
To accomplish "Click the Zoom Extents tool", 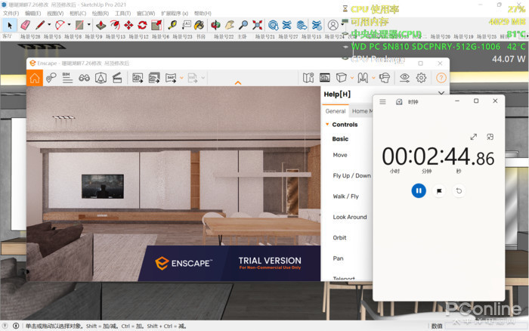I will coord(258,25).
